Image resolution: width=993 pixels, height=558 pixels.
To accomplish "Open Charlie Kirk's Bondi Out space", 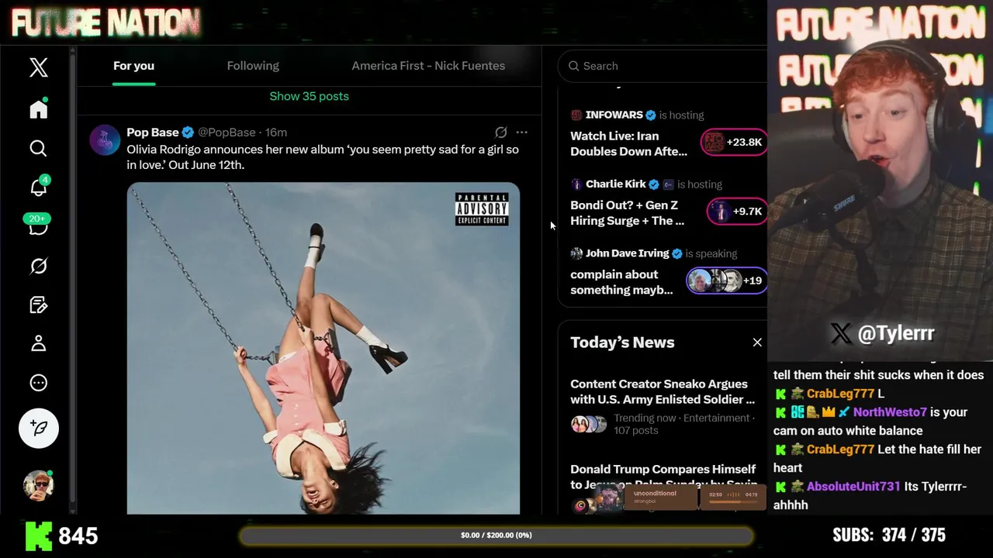I will pyautogui.click(x=627, y=212).
